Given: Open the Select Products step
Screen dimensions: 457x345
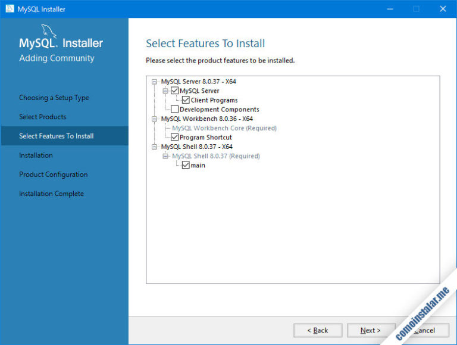Looking at the screenshot, I should point(43,117).
